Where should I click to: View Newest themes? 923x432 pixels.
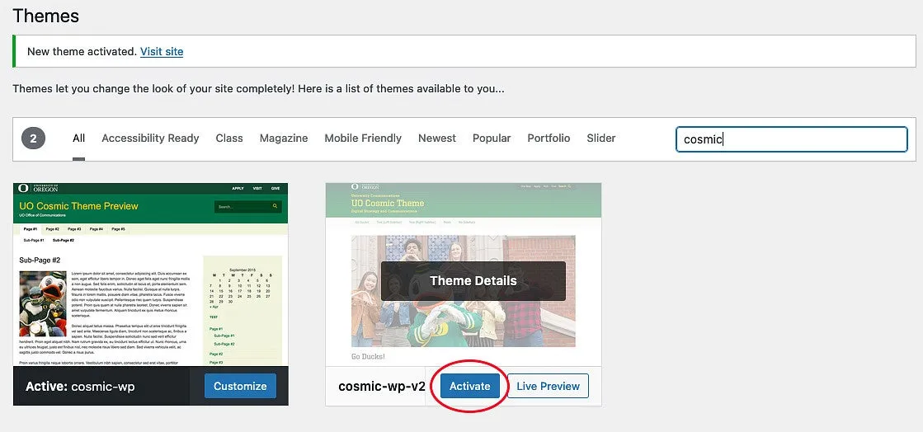coord(437,139)
